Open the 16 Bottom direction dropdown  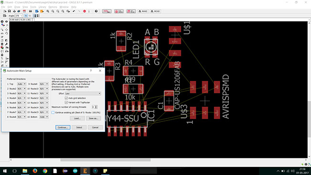tap(44, 117)
